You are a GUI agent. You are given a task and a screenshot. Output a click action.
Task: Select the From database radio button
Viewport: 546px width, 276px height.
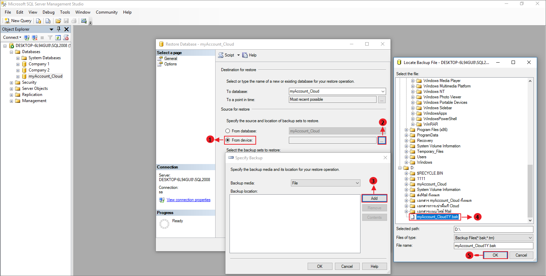point(227,131)
